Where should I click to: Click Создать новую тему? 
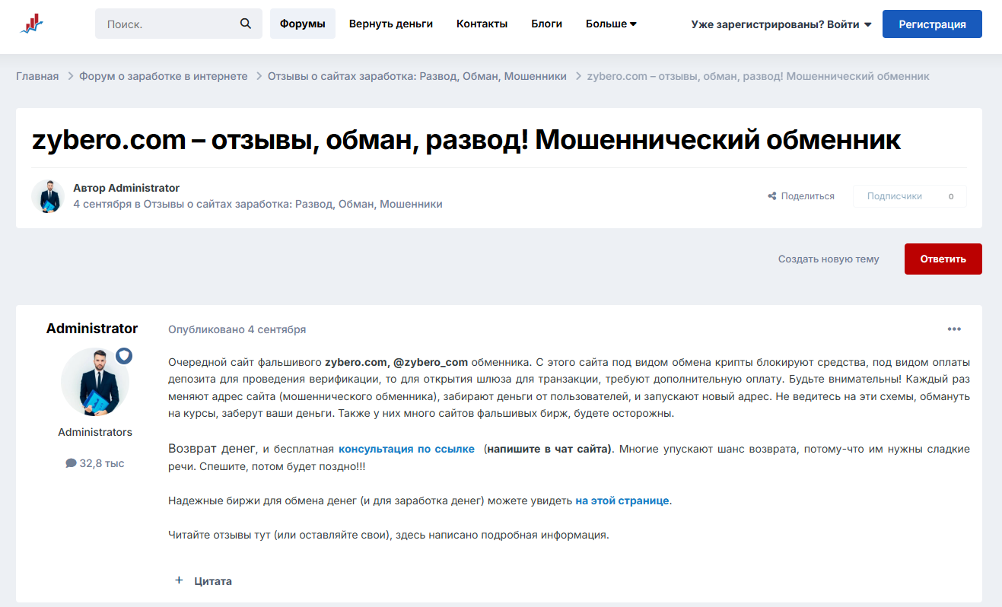click(x=828, y=259)
